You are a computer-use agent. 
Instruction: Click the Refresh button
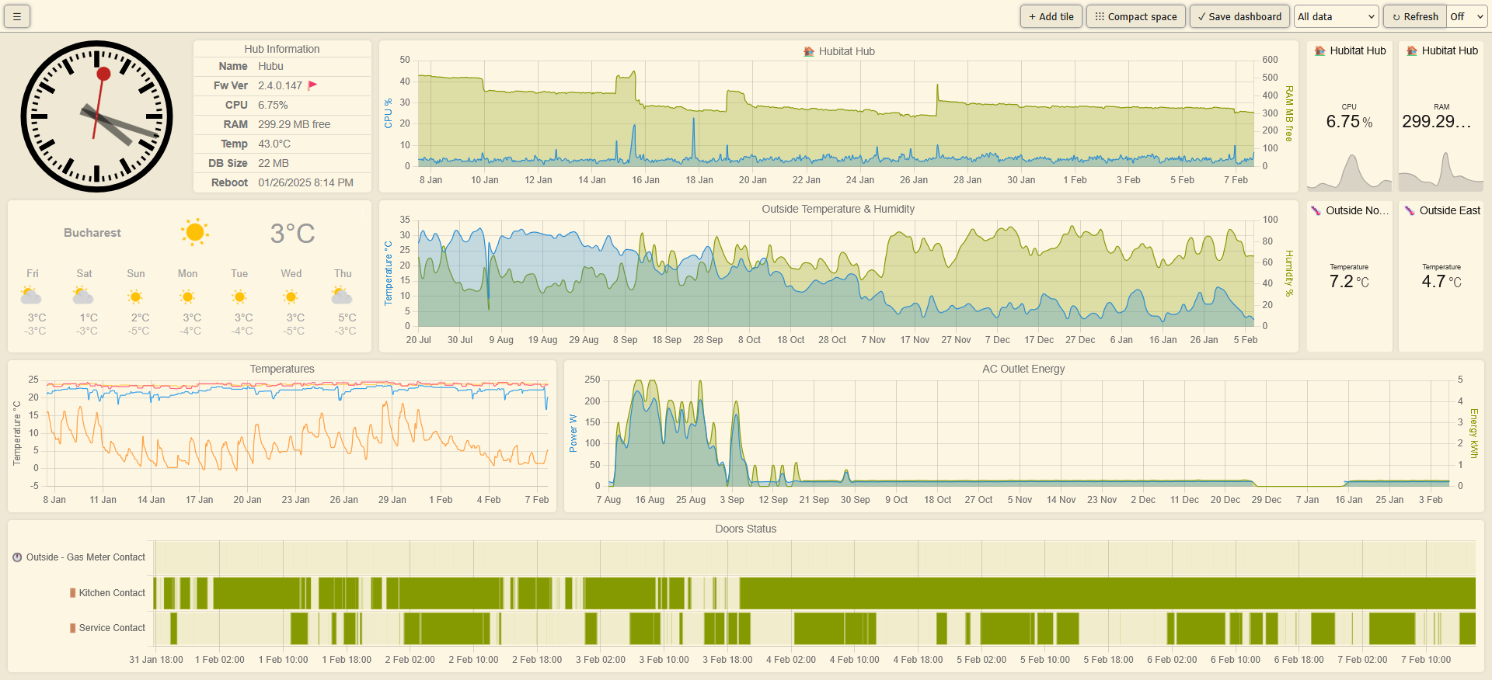[x=1414, y=16]
